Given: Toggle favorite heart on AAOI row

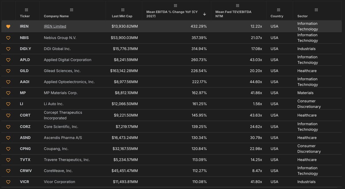Looking at the screenshot, I should point(8,82).
